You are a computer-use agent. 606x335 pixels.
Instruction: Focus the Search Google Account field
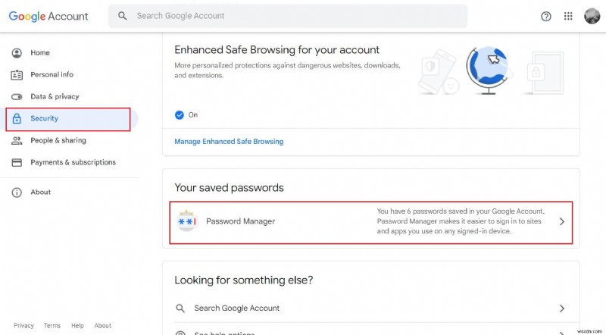[x=288, y=16]
